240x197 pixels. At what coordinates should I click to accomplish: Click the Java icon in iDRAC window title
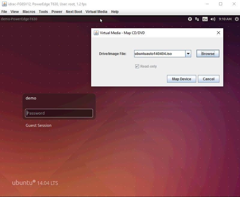pyautogui.click(x=4, y=4)
